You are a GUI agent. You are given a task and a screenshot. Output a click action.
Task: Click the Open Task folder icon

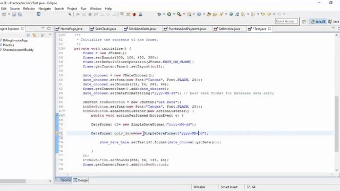pyautogui.click(x=215, y=14)
